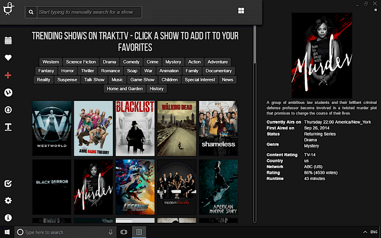This screenshot has width=381, height=238.
Task: Open the uTorrent client icon
Action: point(8,92)
